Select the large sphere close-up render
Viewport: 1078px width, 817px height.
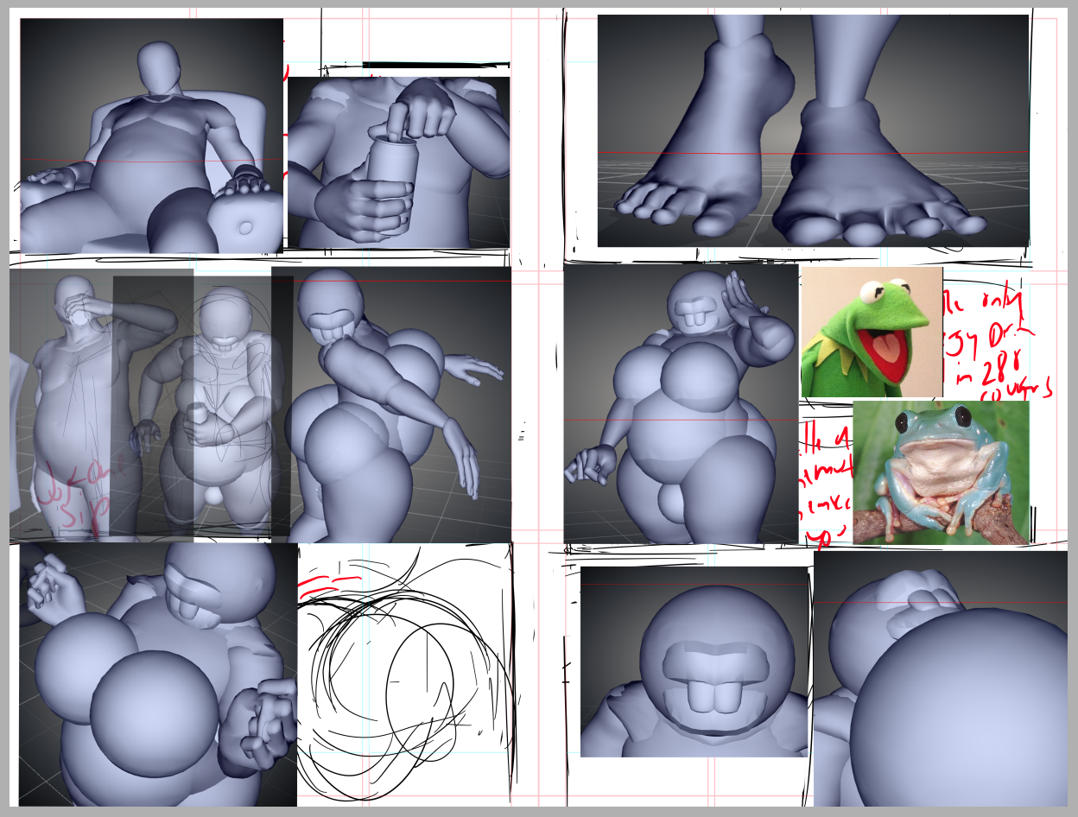point(941,679)
